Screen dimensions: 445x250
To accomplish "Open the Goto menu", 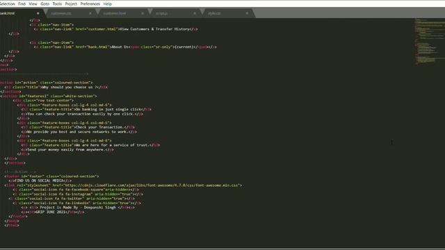I will (44, 4).
